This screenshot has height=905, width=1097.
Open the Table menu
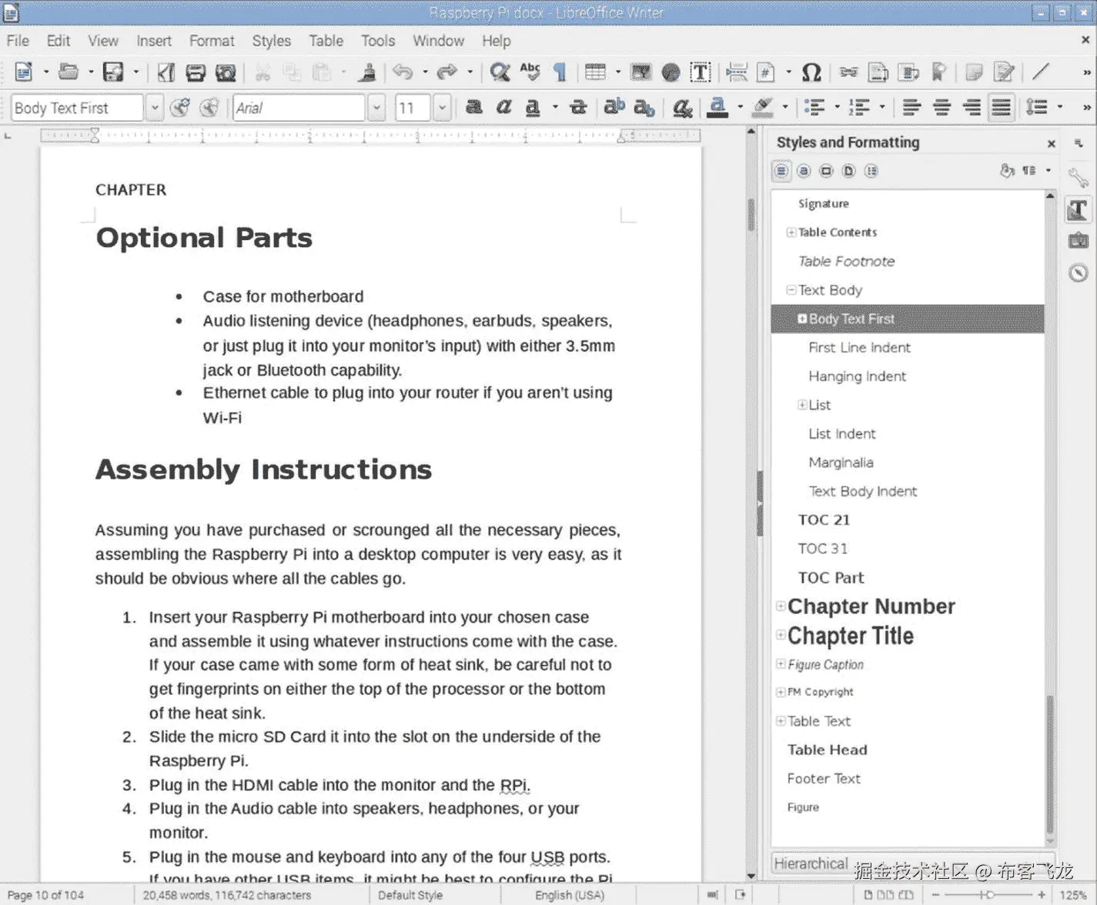(326, 41)
